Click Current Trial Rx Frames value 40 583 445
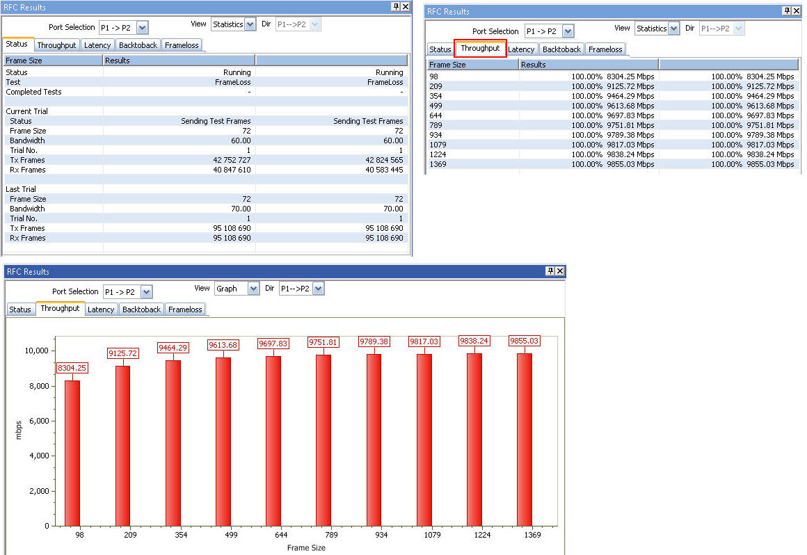 tap(384, 170)
